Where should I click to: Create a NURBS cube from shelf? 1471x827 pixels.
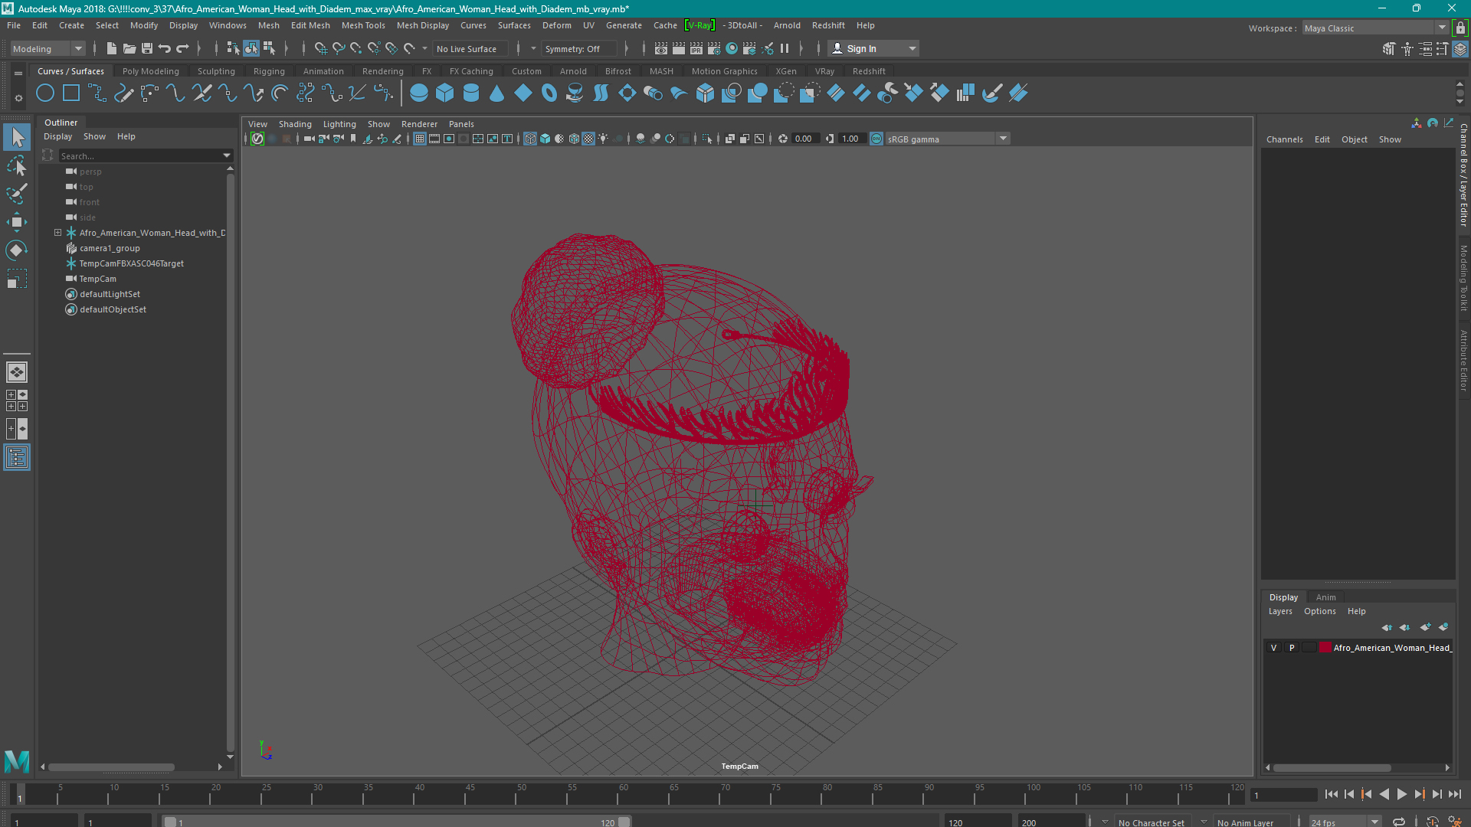[x=445, y=93]
